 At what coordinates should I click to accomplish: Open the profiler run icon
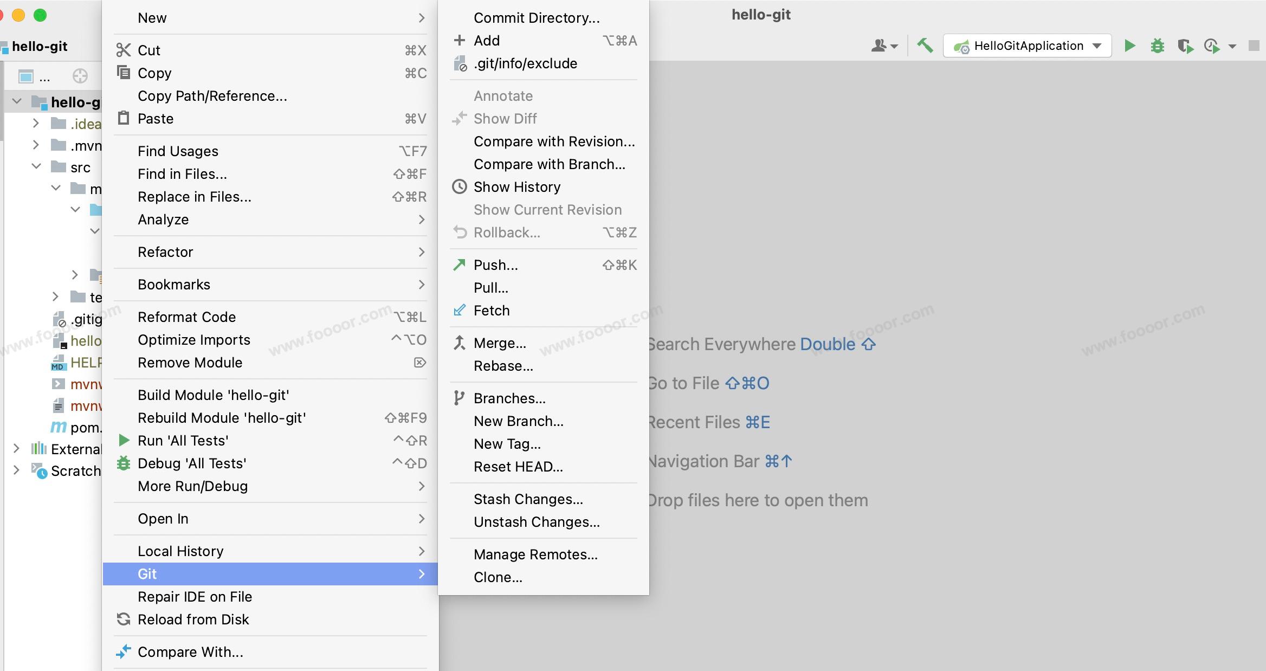[x=1212, y=46]
